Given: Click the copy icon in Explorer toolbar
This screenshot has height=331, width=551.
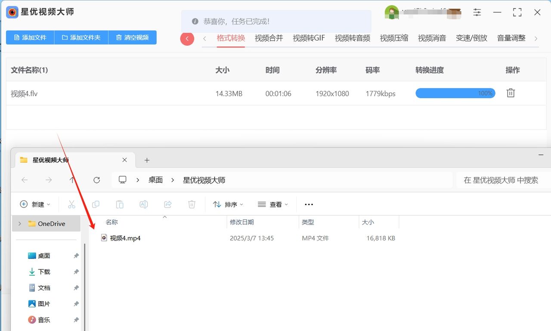Looking at the screenshot, I should (x=96, y=204).
